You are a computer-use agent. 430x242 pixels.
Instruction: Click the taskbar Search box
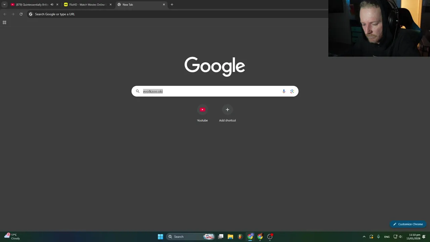[190, 237]
